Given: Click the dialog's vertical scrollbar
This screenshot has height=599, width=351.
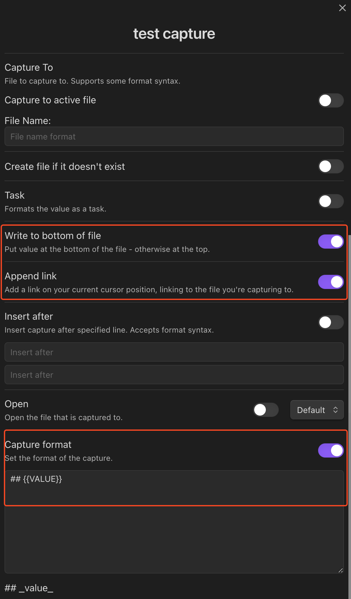Looking at the screenshot, I should click(349, 417).
